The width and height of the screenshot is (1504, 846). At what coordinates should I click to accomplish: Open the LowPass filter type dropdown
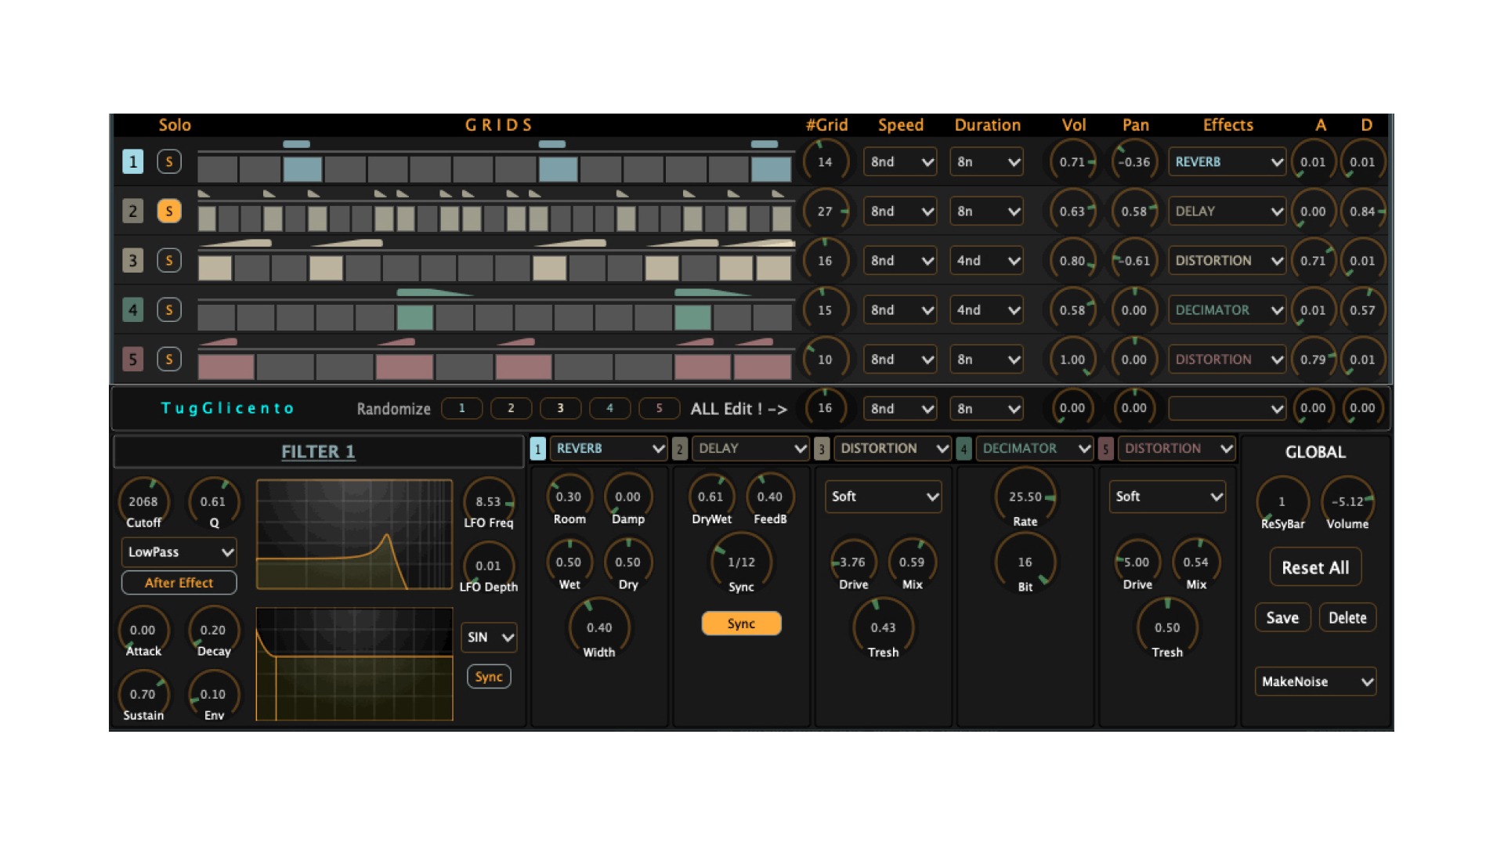pyautogui.click(x=179, y=551)
